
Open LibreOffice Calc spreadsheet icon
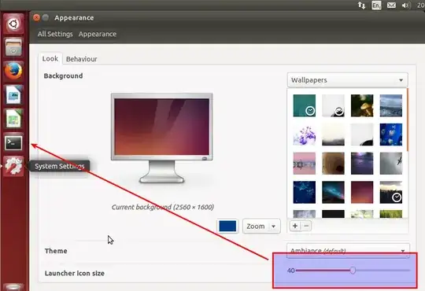coord(13,119)
